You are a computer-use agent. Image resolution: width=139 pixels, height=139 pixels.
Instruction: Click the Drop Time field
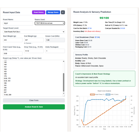tap(34, 51)
